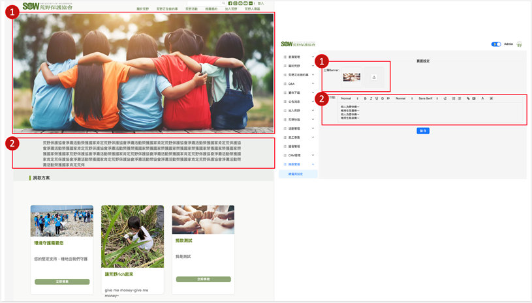Click the upload icon next to the banner
The image size is (532, 303).
point(374,78)
